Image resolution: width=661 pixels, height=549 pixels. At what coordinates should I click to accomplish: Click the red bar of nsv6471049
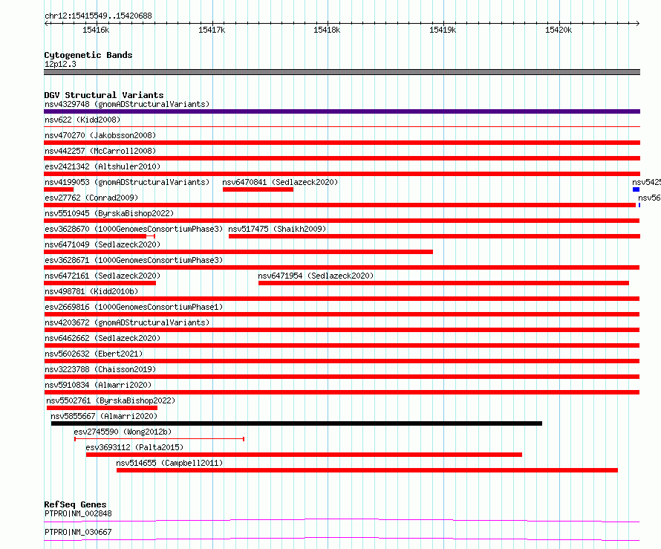pyautogui.click(x=238, y=252)
